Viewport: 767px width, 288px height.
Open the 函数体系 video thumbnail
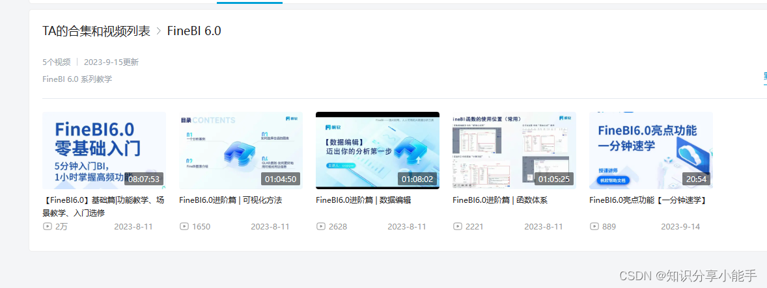click(514, 150)
